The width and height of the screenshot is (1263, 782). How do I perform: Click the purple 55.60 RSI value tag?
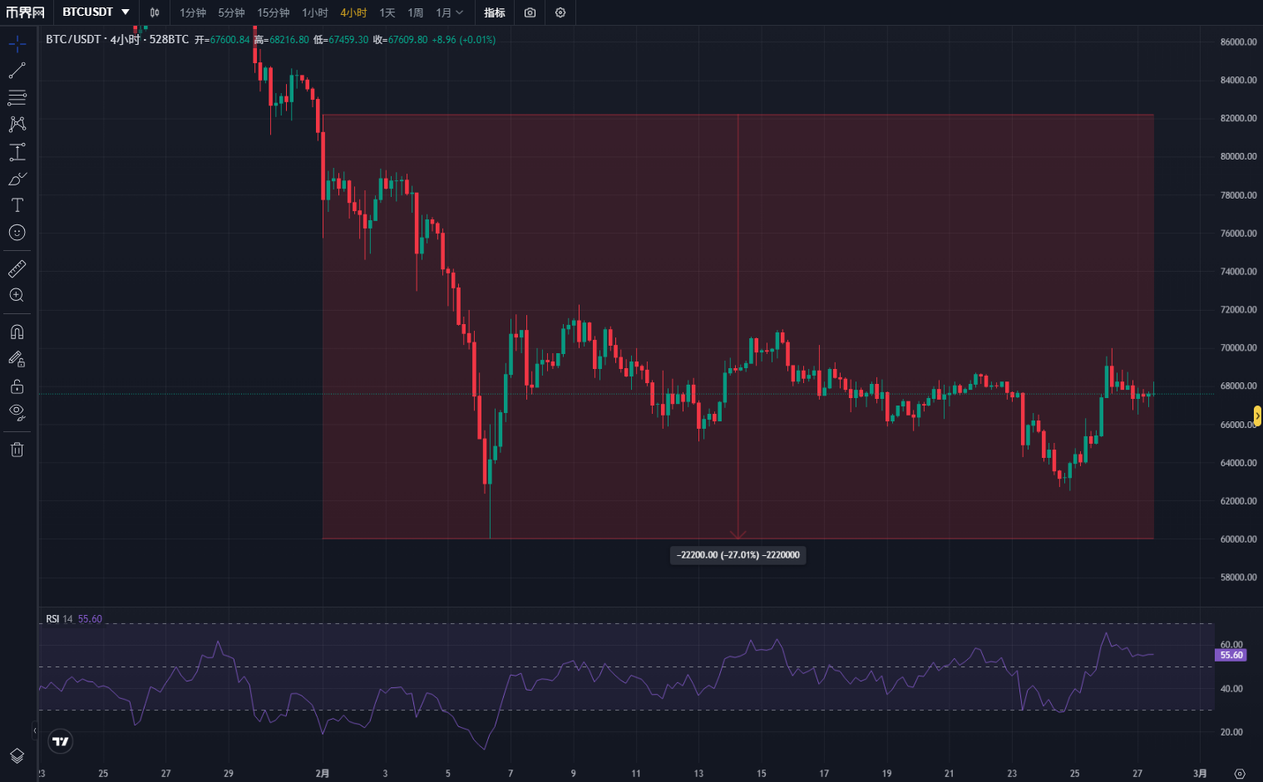click(1231, 655)
